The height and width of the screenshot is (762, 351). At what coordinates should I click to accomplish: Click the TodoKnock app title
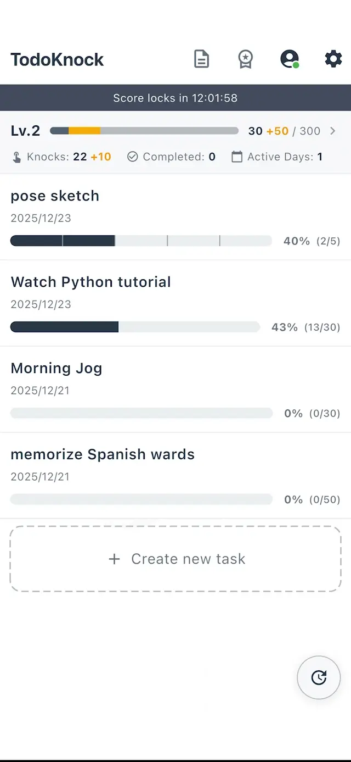point(57,59)
